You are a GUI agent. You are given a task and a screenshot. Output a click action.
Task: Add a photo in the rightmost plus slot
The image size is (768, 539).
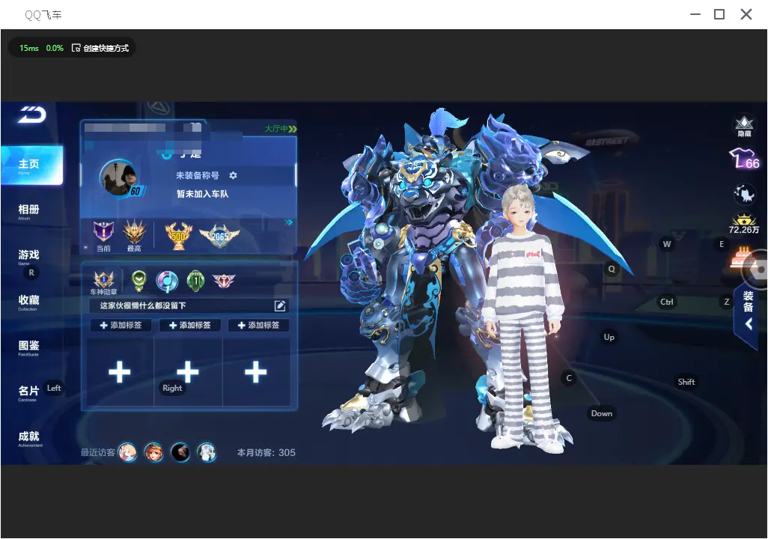point(256,372)
